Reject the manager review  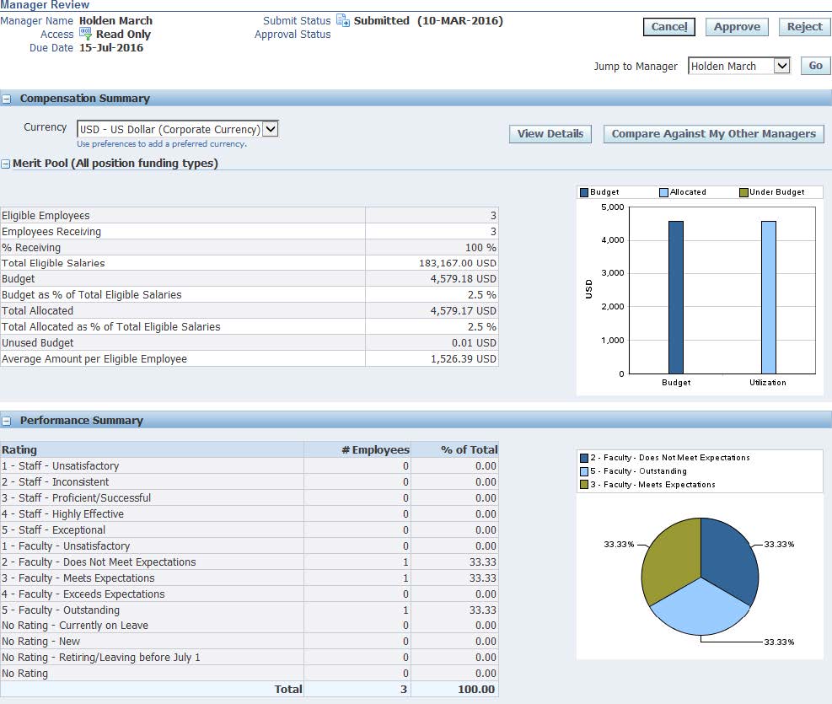click(804, 27)
